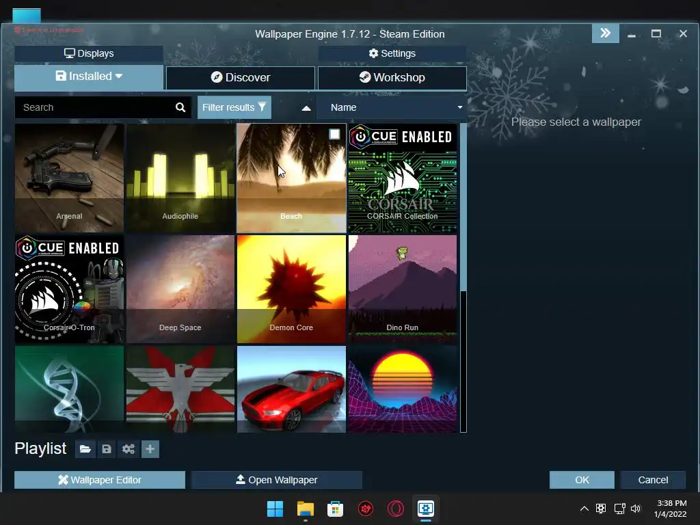Viewport: 700px width, 525px height.
Task: Click the Cancel button
Action: [653, 480]
